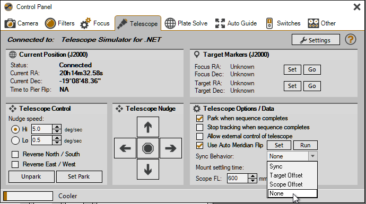Open the Camera tab

21,23
